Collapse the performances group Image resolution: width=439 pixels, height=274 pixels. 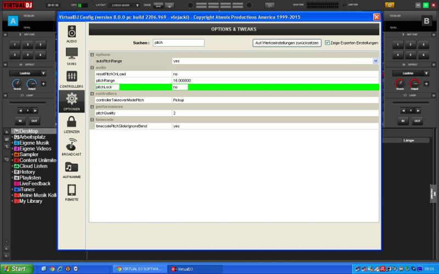pos(92,107)
